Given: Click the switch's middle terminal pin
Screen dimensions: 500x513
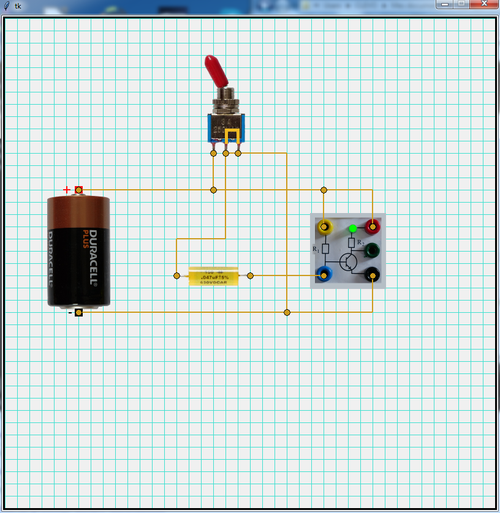Looking at the screenshot, I should pyautogui.click(x=225, y=153).
